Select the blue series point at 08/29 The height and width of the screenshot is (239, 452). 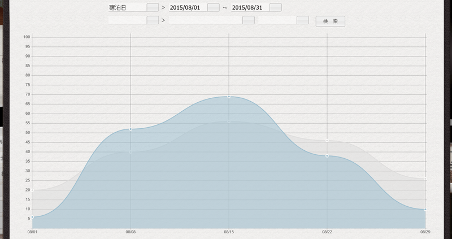tap(425, 210)
